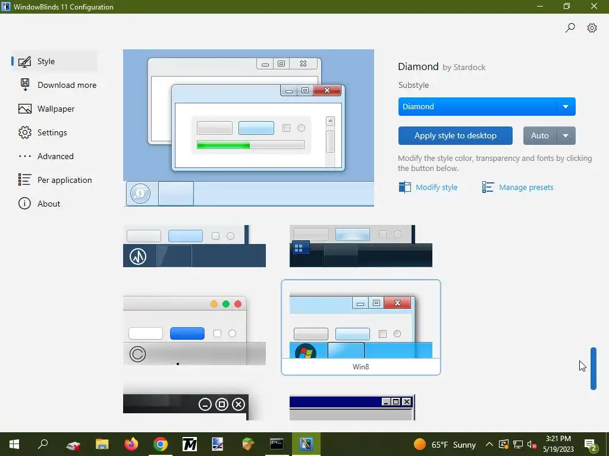Click the muted volume tray icon

[x=532, y=444]
